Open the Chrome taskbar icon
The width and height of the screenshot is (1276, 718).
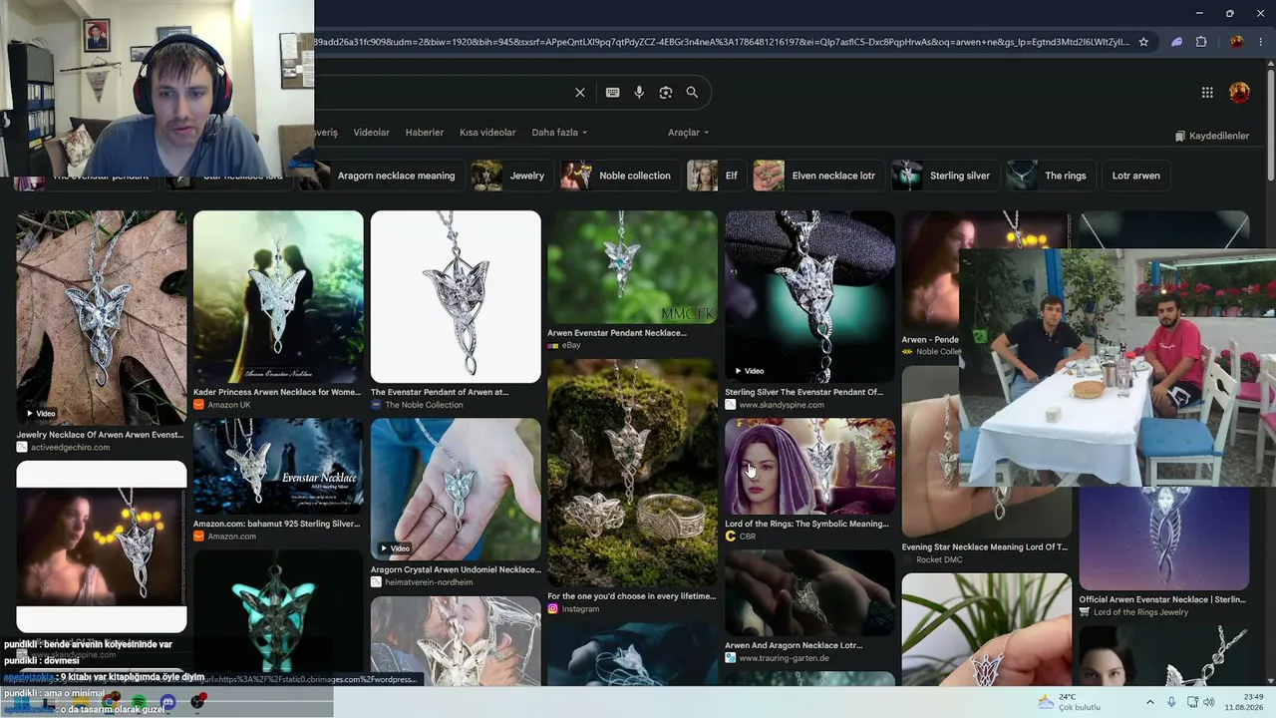(110, 702)
